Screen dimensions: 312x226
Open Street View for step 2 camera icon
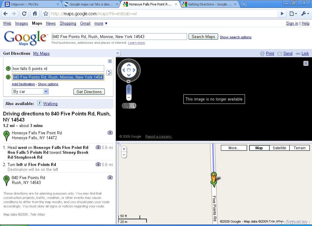click(x=98, y=164)
